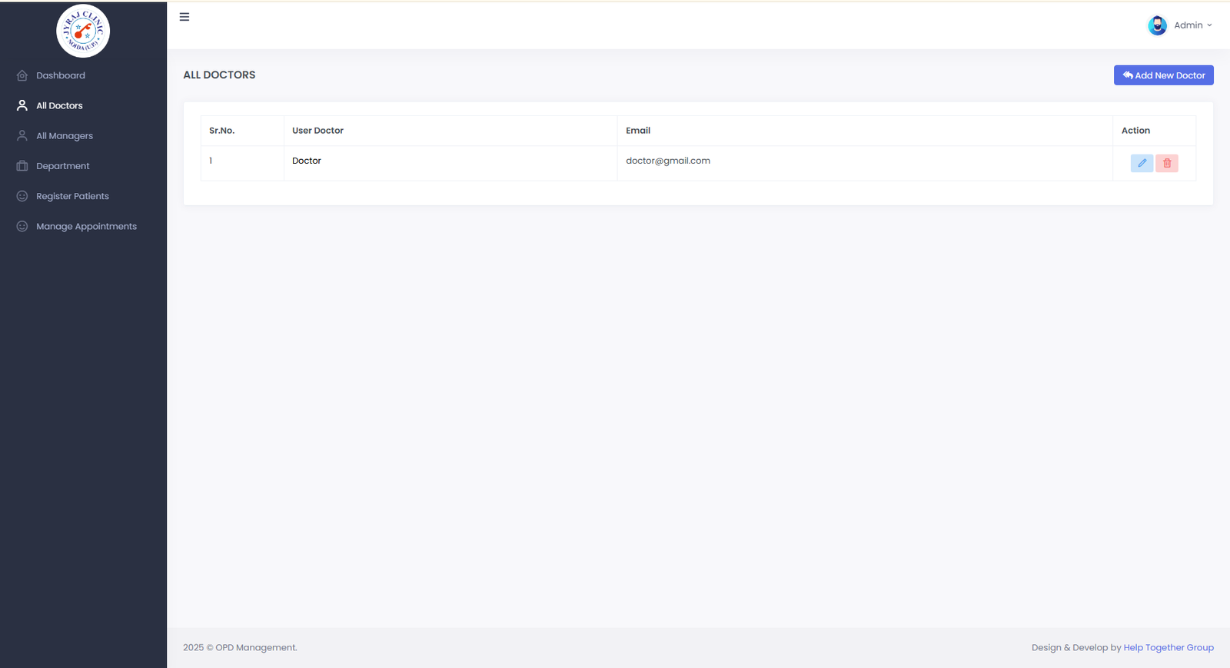
Task: Click the Email column header
Action: pos(865,131)
